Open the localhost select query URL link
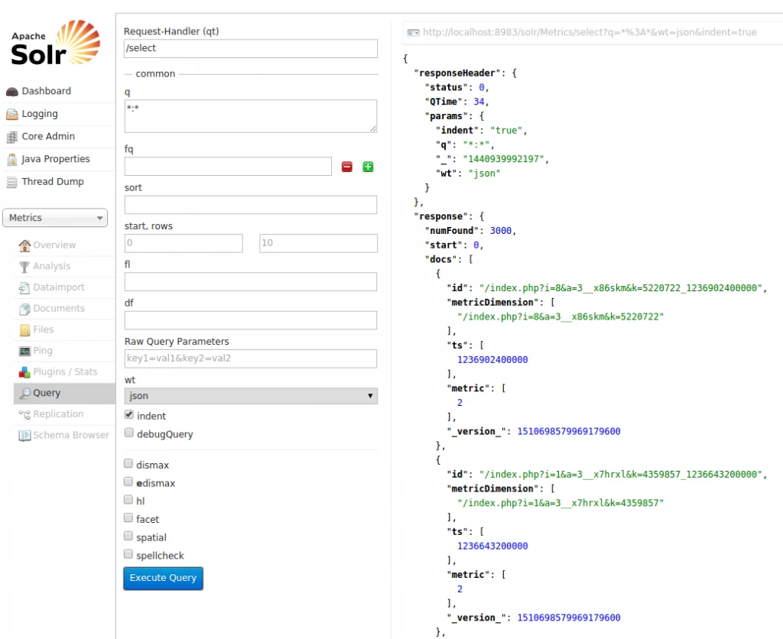 (590, 32)
